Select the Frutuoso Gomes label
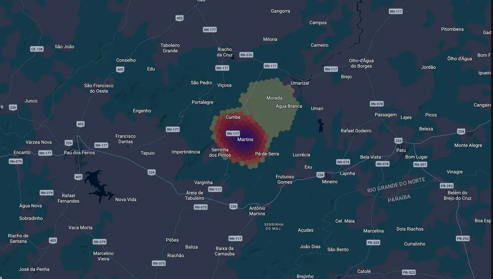Screen dimensions: 493x279 pos(285,179)
